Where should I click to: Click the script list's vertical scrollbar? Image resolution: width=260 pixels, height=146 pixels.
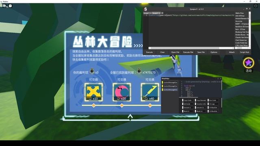(x=250, y=29)
